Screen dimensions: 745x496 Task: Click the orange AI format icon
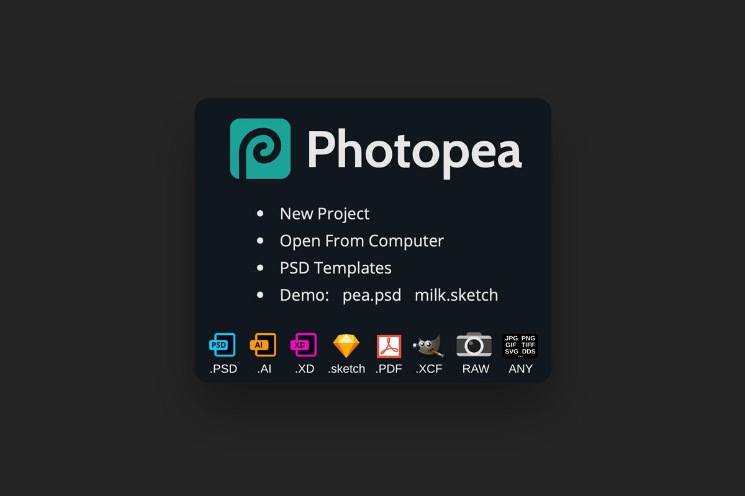(x=263, y=345)
